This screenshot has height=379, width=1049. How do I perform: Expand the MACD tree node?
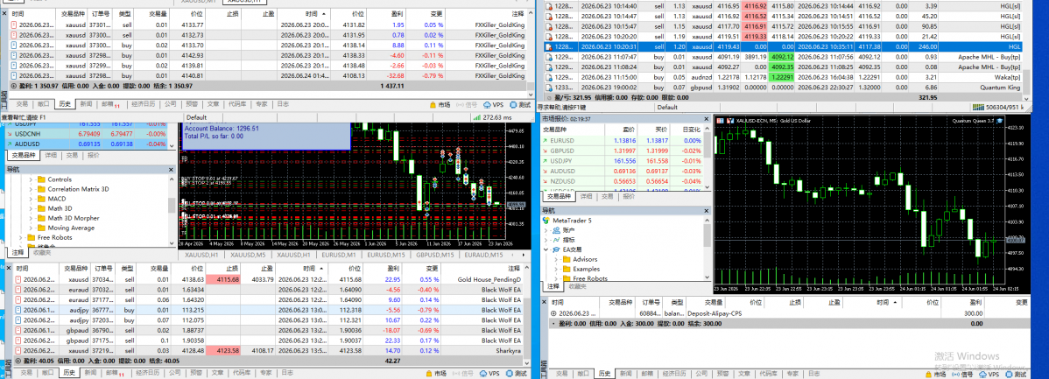31,199
